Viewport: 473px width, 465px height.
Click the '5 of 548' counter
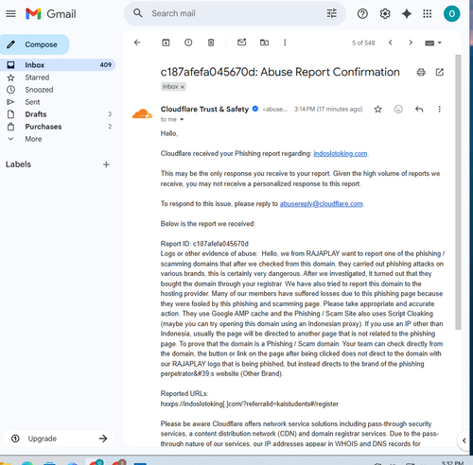[x=363, y=43]
